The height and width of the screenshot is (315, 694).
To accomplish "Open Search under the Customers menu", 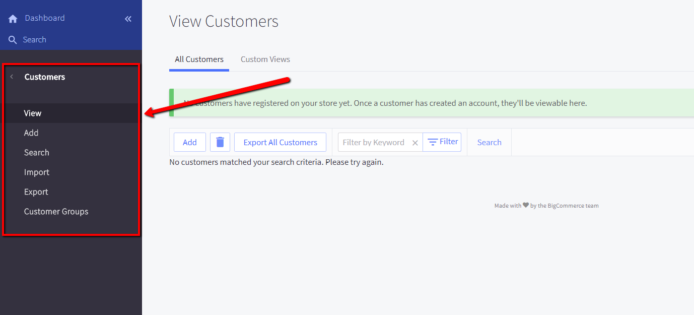I will pos(36,152).
